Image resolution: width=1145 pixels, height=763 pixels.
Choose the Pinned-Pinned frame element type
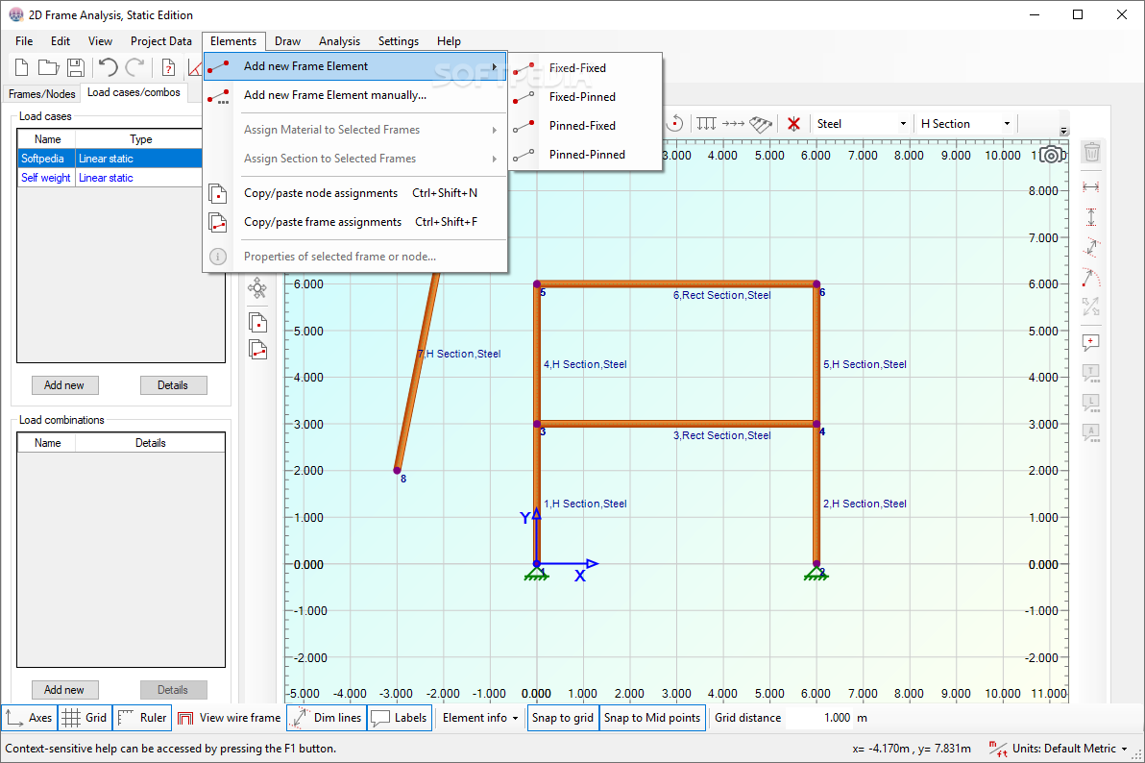(x=586, y=154)
